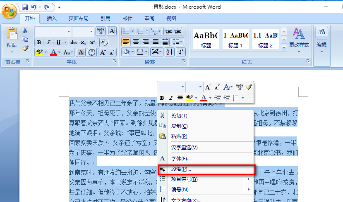343x202 pixels.
Task: Open ribbon font name dropdown
Action: 69,32
